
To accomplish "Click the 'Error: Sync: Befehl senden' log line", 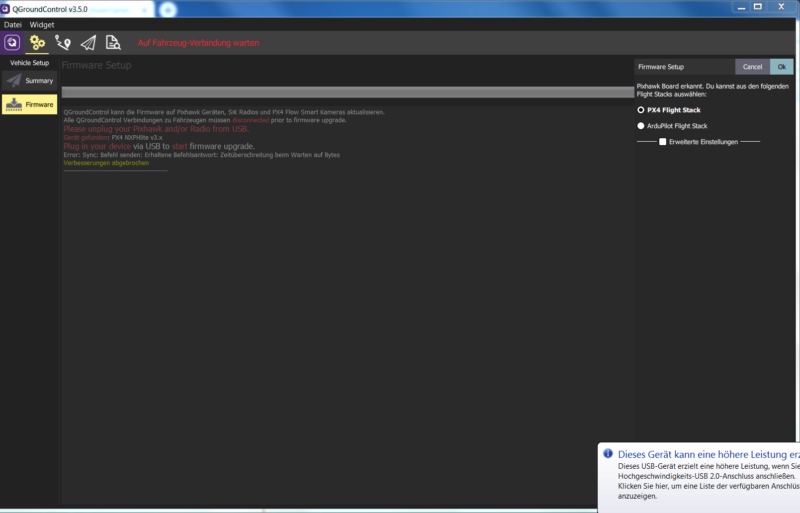I will (x=201, y=155).
